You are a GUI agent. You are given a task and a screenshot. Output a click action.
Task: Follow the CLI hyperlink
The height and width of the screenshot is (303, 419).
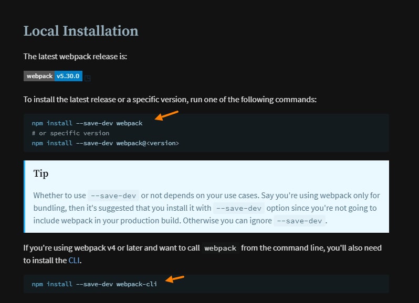coord(74,261)
